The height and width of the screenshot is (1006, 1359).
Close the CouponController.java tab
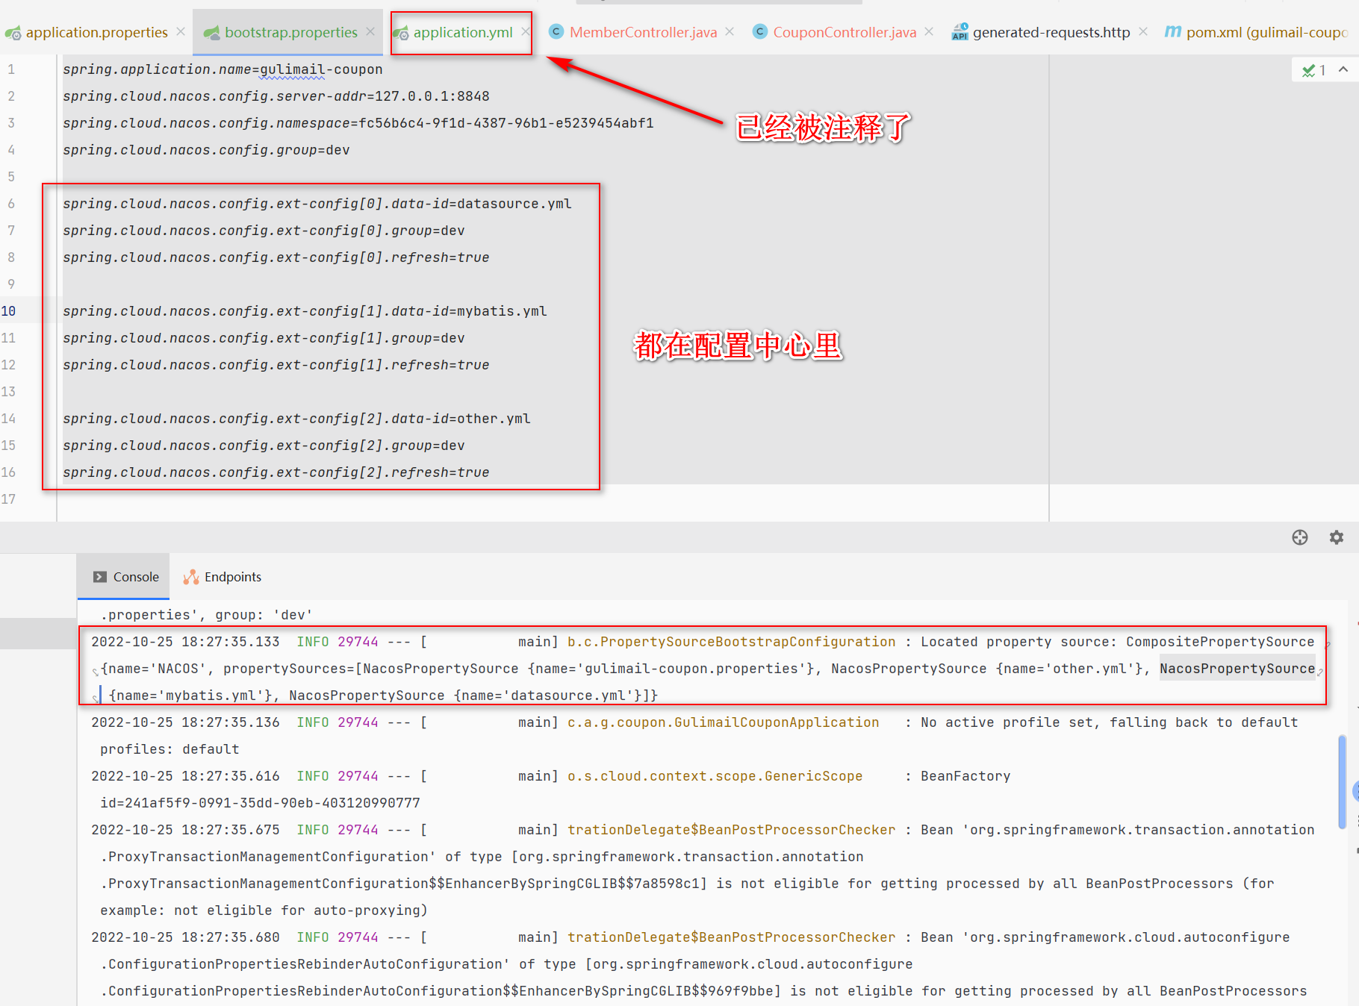click(929, 31)
